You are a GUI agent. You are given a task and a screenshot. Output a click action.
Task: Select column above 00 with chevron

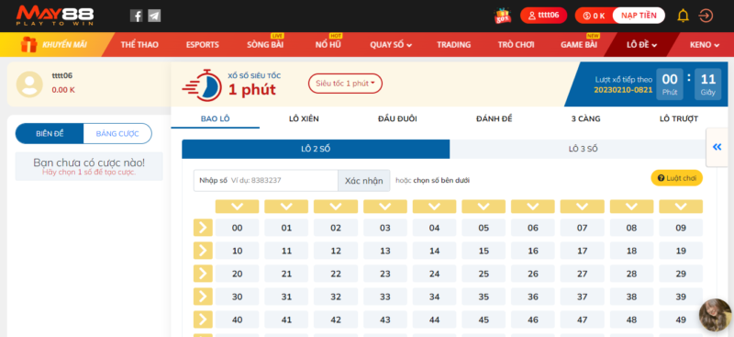tap(237, 207)
